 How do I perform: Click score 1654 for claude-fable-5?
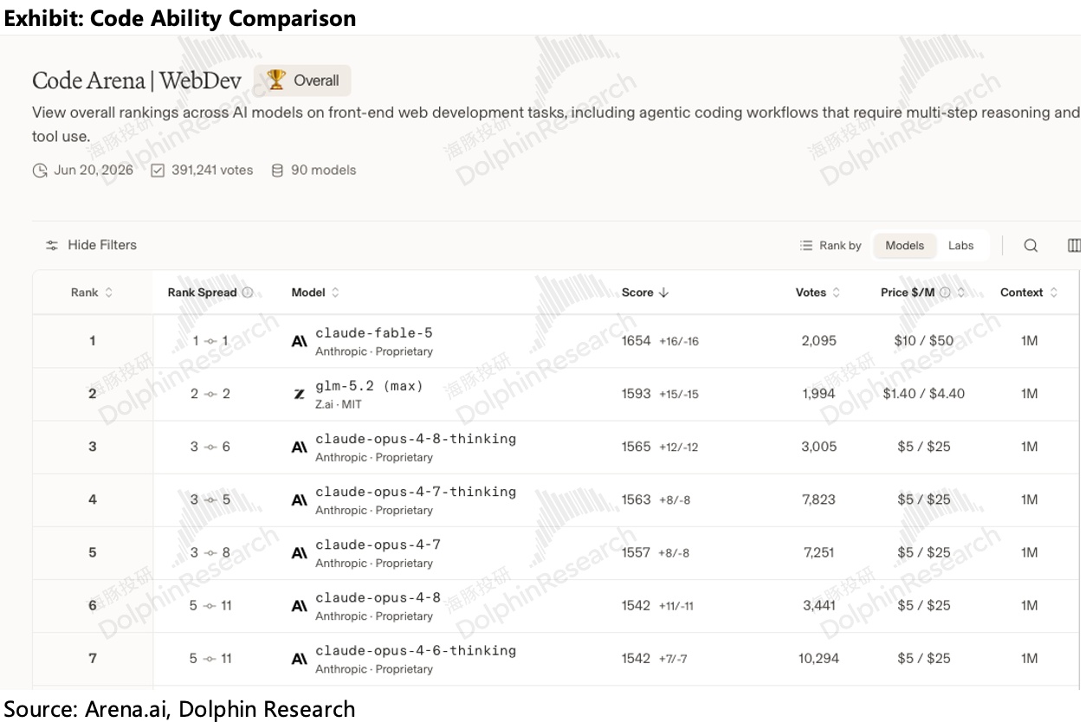636,341
